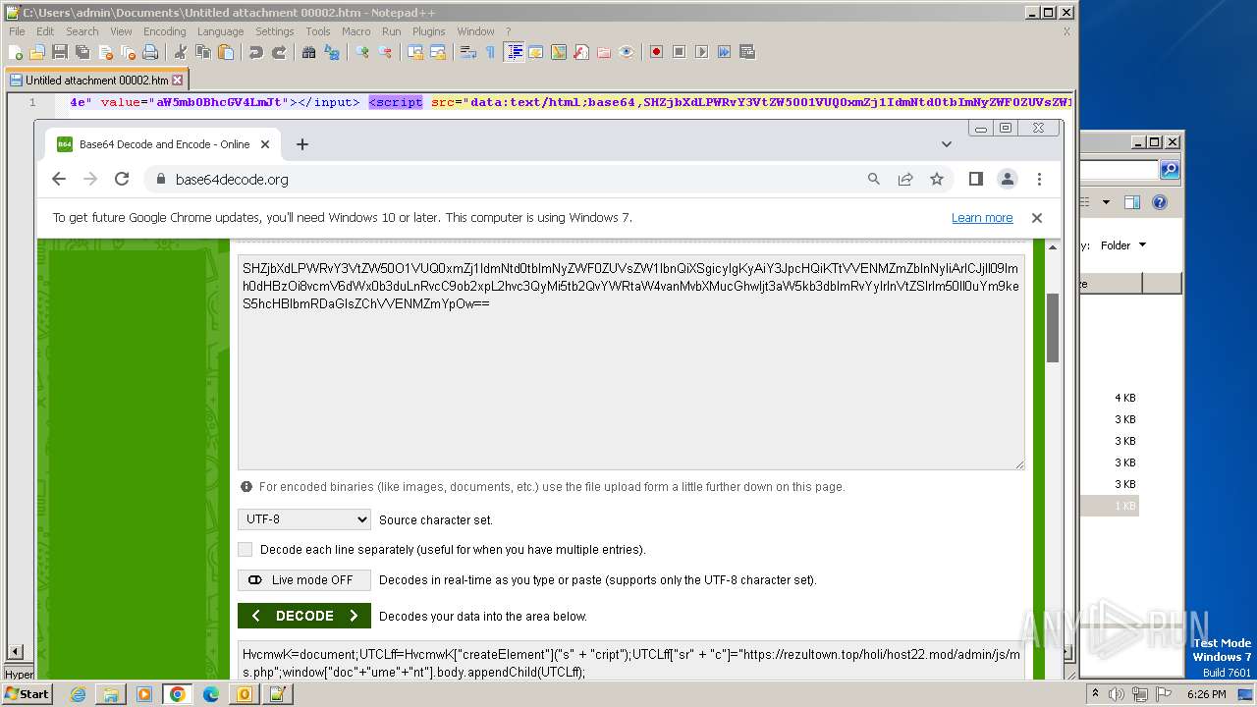Screen dimensions: 1257x707
Task: Toggle the Word wrap icon
Action: click(x=468, y=52)
